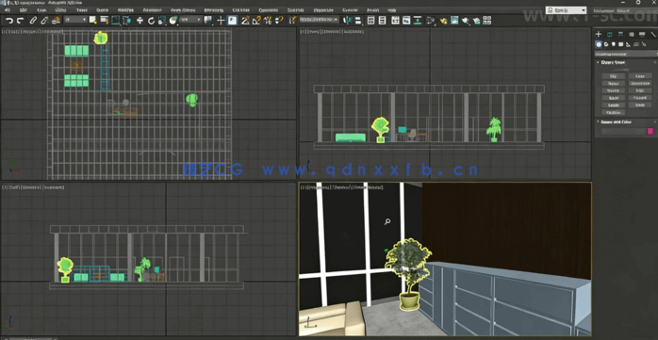Open the Help menu
This screenshot has width=658, height=340.
391,9
